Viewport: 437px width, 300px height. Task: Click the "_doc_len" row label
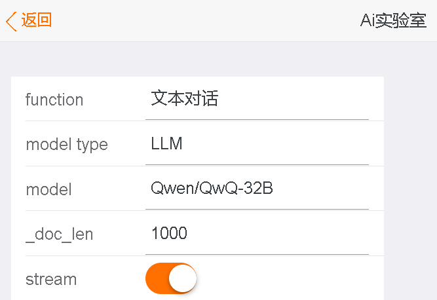pyautogui.click(x=59, y=234)
